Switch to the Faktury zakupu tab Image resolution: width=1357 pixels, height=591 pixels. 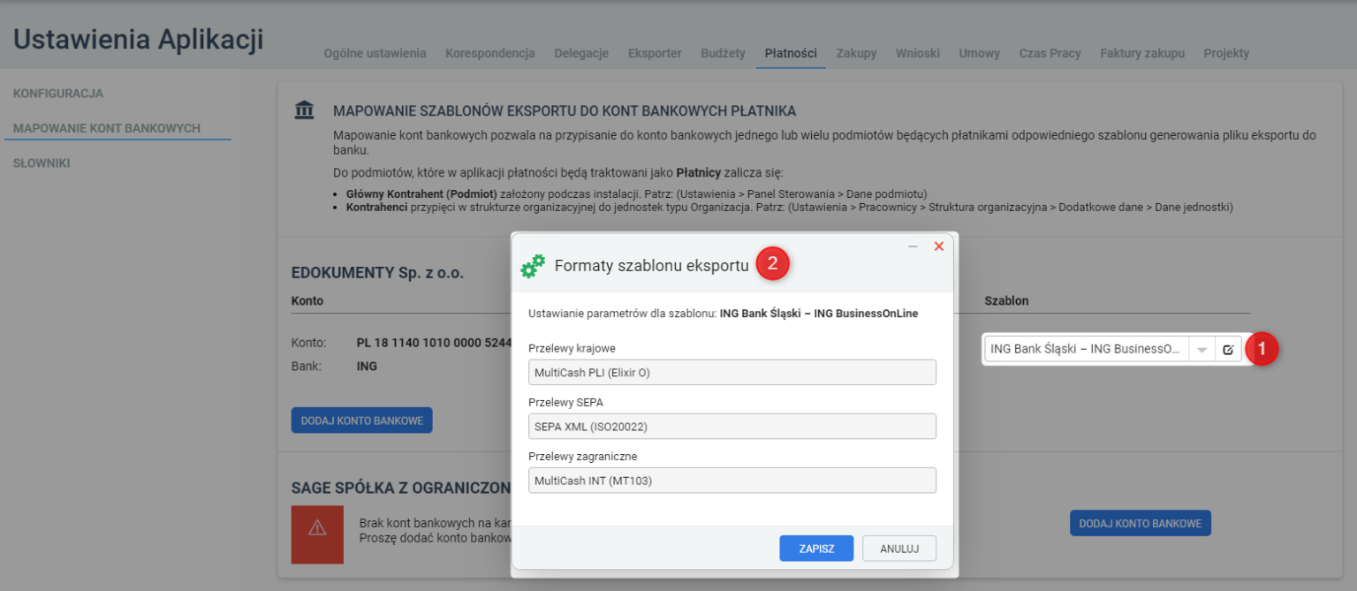pos(1142,53)
